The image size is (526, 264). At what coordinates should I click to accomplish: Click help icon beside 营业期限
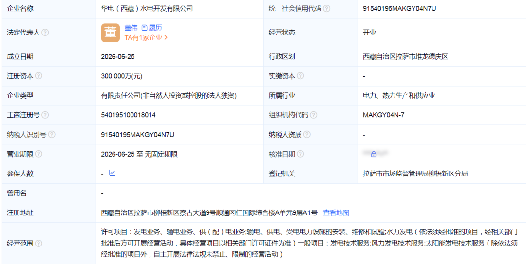(x=38, y=154)
